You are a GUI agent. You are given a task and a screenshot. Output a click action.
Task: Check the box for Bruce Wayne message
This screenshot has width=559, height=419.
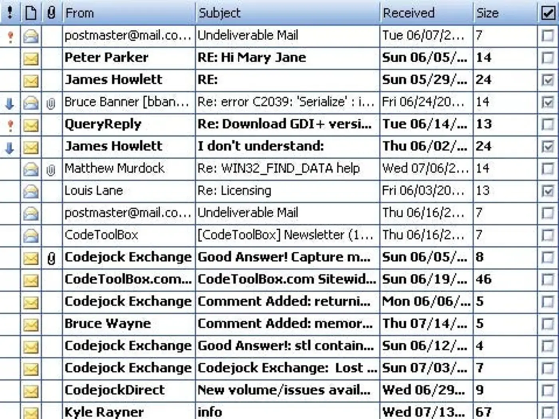tap(548, 324)
